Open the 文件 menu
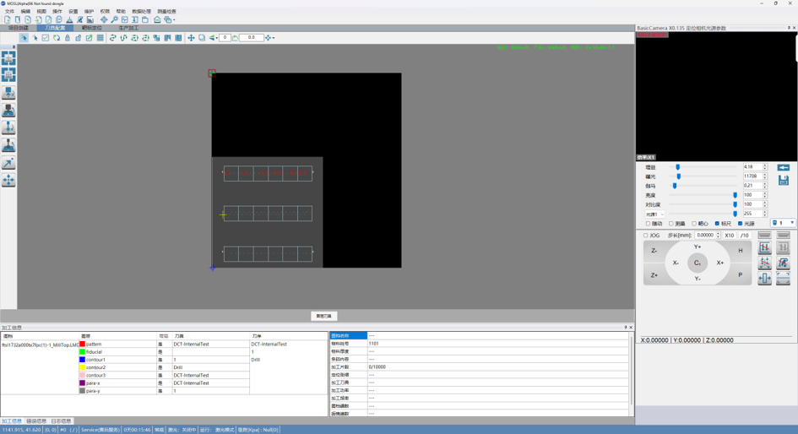This screenshot has width=798, height=434. pos(9,11)
